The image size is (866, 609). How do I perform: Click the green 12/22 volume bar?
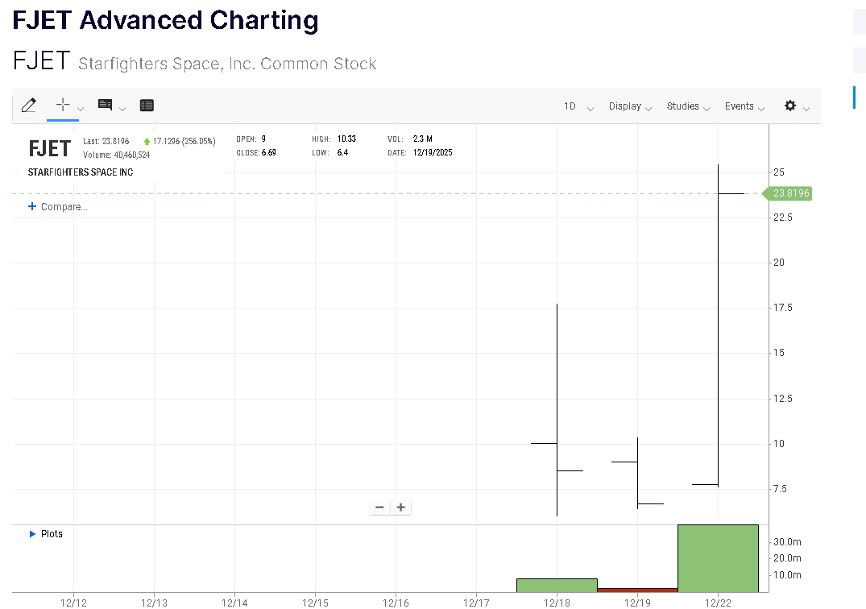718,558
